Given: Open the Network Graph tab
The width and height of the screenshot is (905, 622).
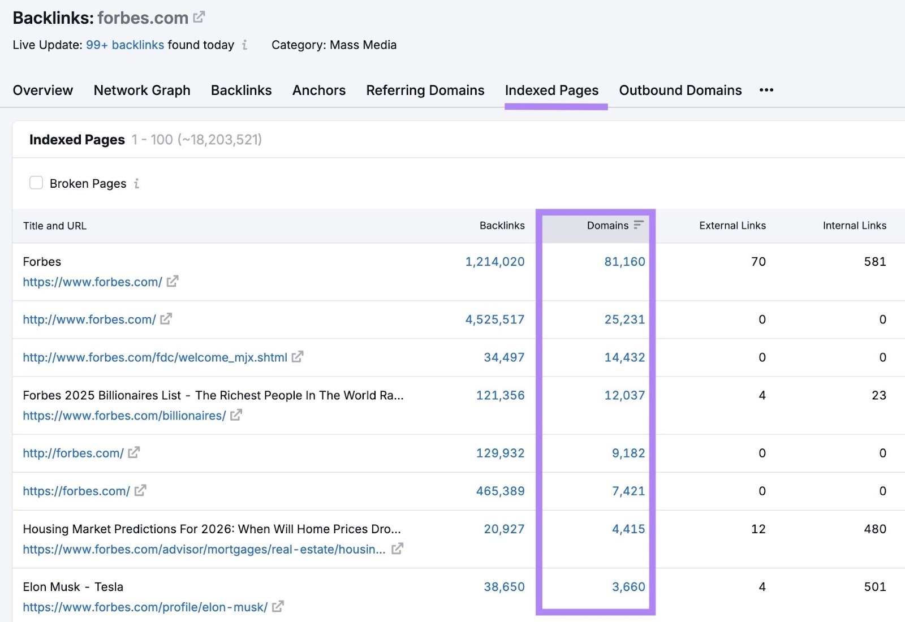Looking at the screenshot, I should pyautogui.click(x=141, y=90).
